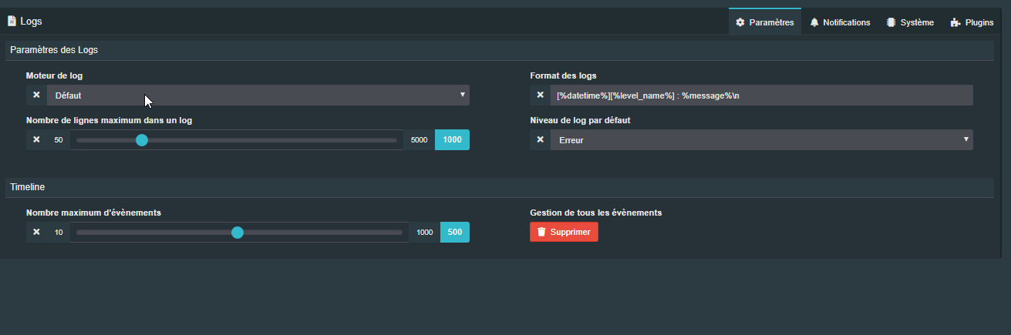
Task: Click the Format des logs field label
Action: 563,75
